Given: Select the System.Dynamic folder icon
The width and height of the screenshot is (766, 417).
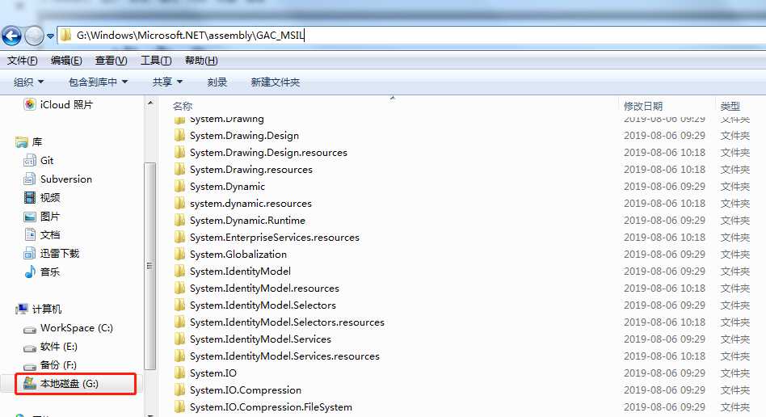Looking at the screenshot, I should 179,186.
